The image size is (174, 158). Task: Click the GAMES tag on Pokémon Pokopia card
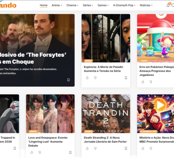pyautogui.click(x=144, y=61)
